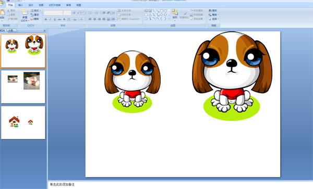The height and width of the screenshot is (189, 313).
Task: Click the Cut scissors icon
Action: 8,10
